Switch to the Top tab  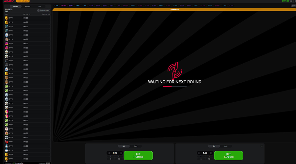[39, 6]
